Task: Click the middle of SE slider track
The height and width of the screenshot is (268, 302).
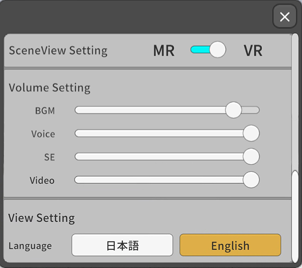Action: coord(161,157)
